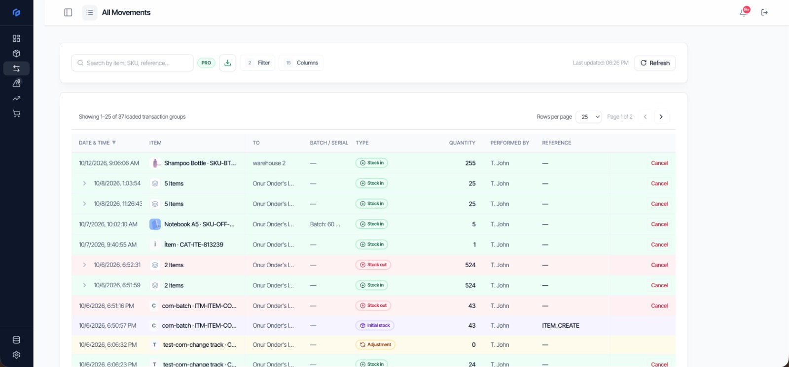Click the 'warehouse 2' cell

[x=269, y=163]
